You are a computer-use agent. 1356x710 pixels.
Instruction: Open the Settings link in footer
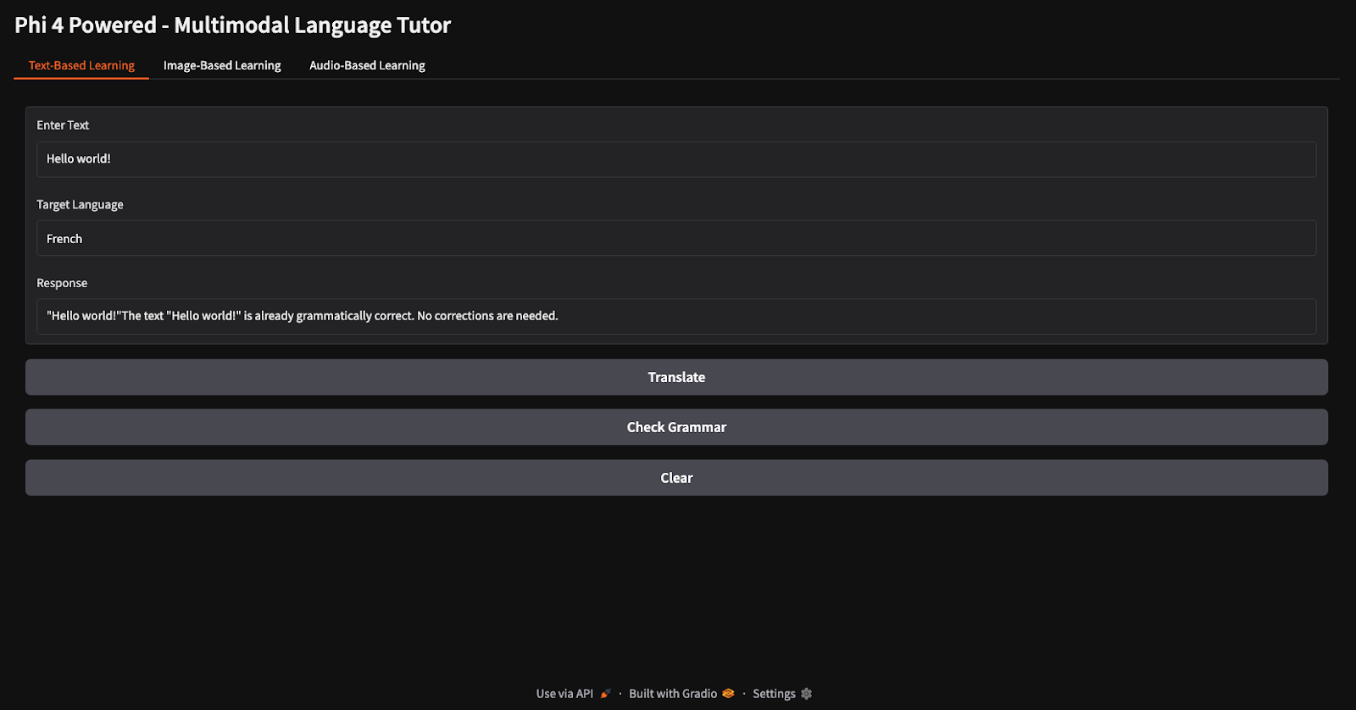click(782, 693)
